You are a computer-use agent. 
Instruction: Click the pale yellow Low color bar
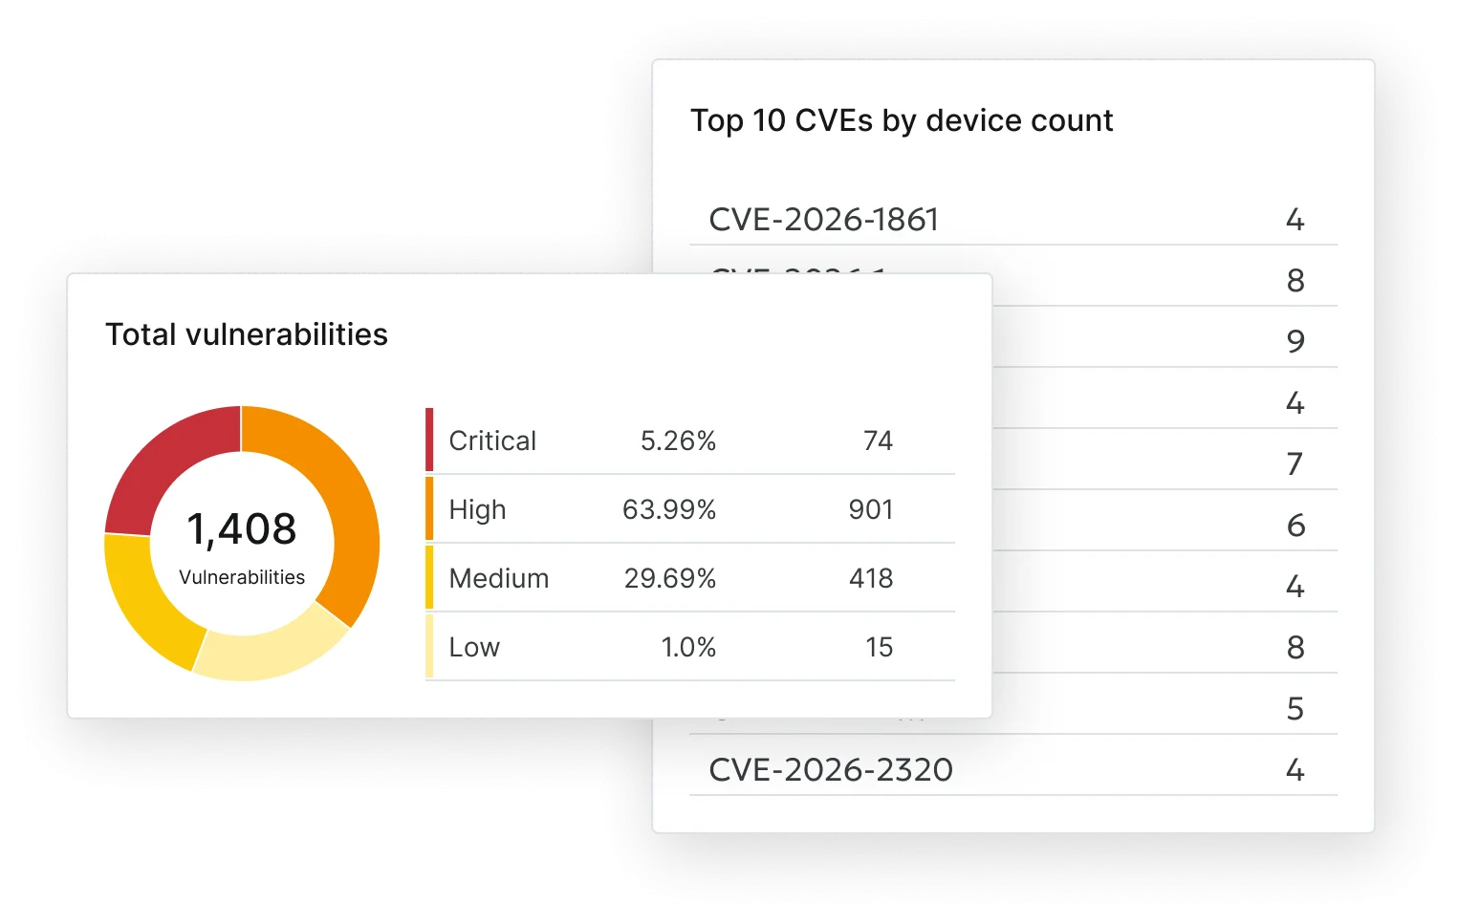pyautogui.click(x=429, y=646)
